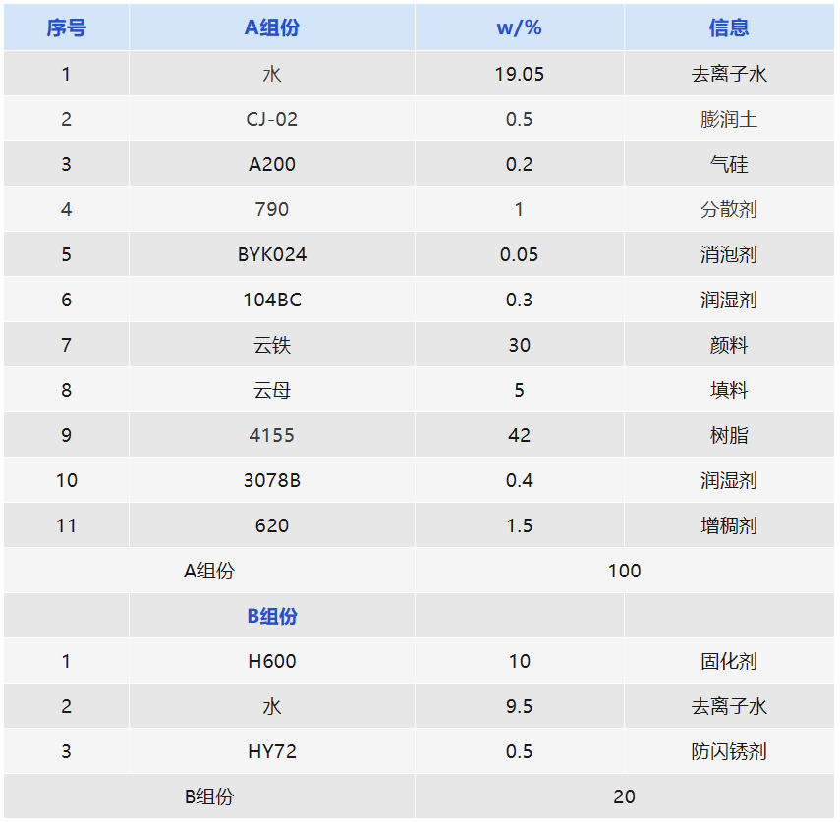The height and width of the screenshot is (822, 840).
Task: Click the w/% column header
Action: (x=519, y=27)
